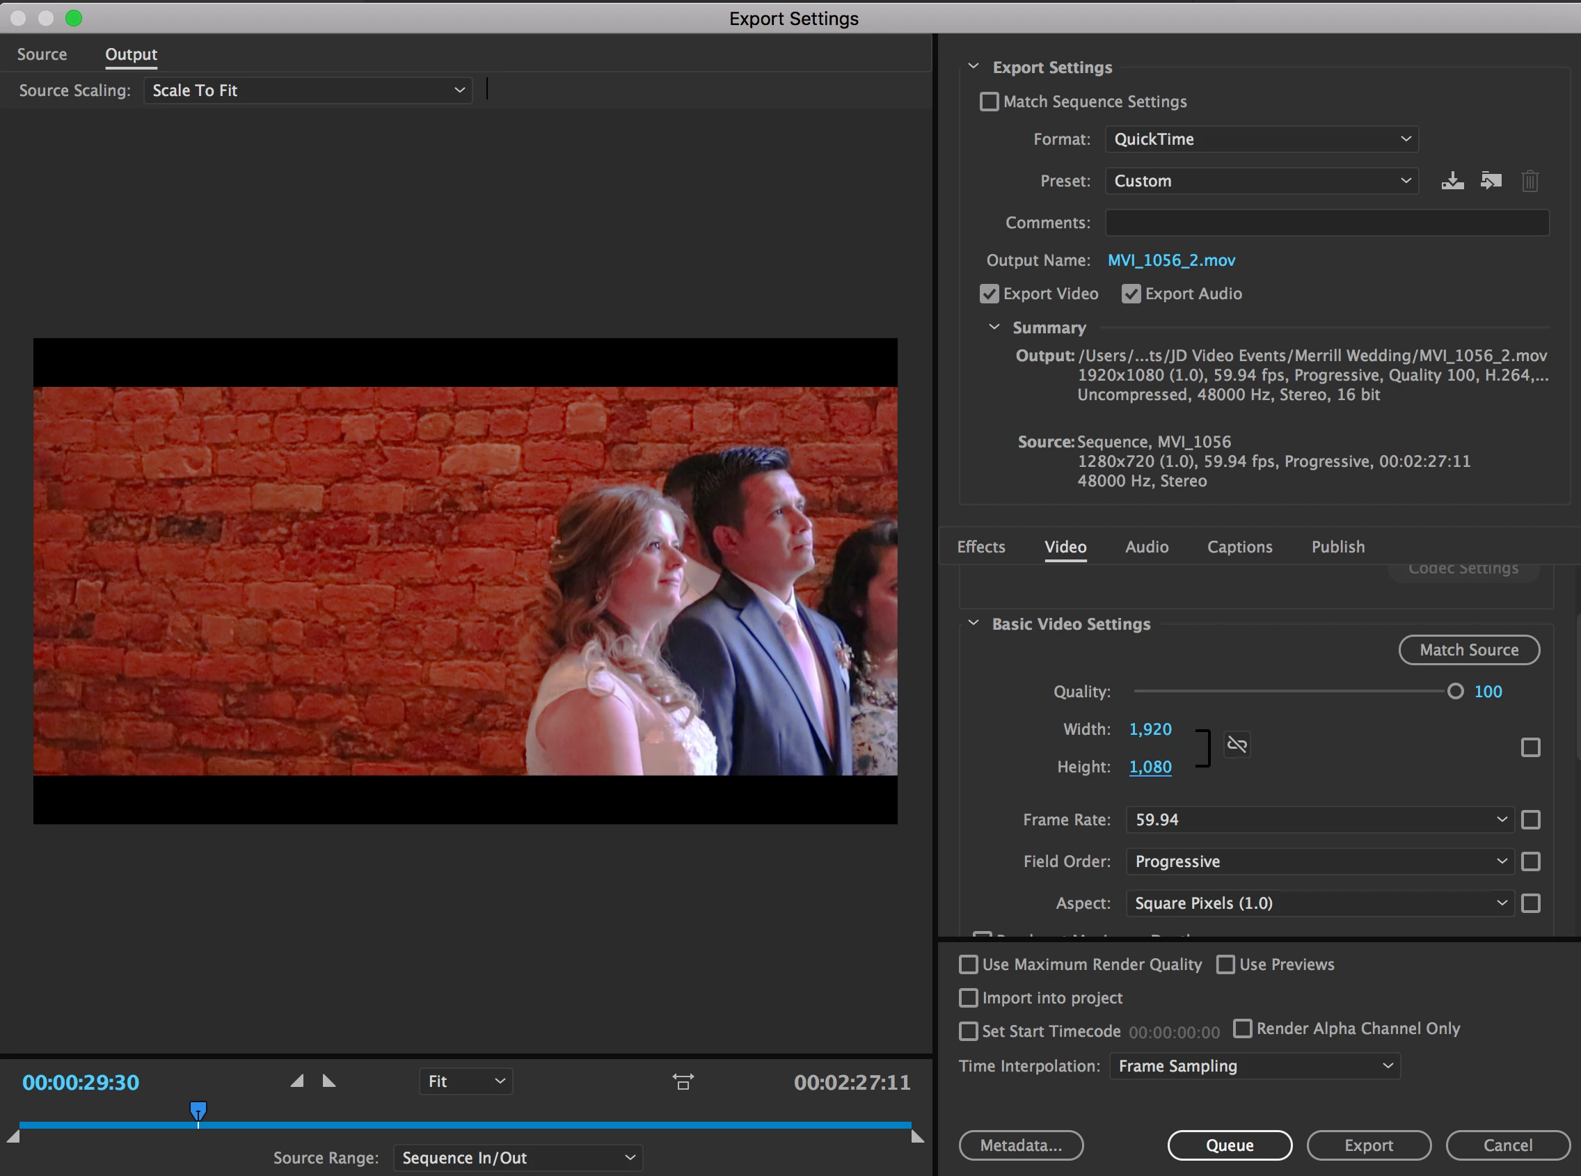Toggle the width-height aspect link icon

[x=1237, y=745]
